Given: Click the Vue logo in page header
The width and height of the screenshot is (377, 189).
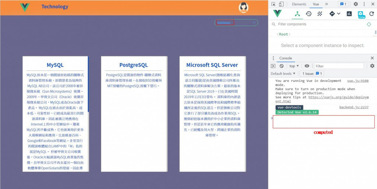Looking at the screenshot, I should (25, 7).
